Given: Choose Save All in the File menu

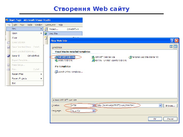Looking at the screenshot, I should 25,56.
